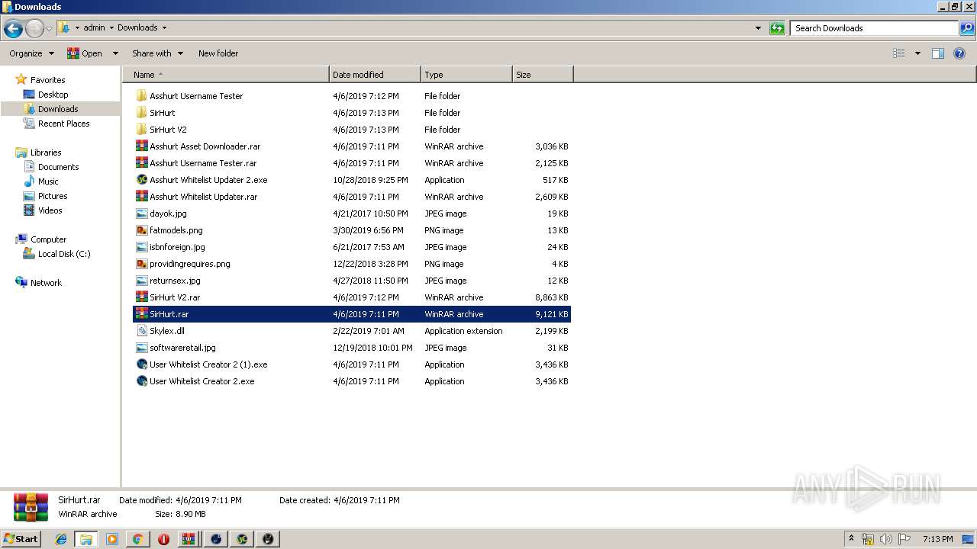Select the highlighted SirHurt.rar file name
Screen dimensions: 977x549
(169, 314)
